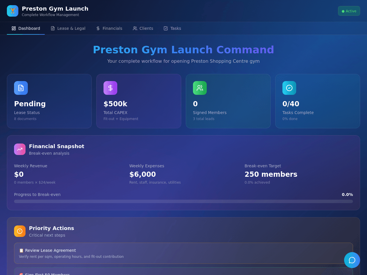The width and height of the screenshot is (367, 275).
Task: Click the '0% done' text
Action: [290, 119]
